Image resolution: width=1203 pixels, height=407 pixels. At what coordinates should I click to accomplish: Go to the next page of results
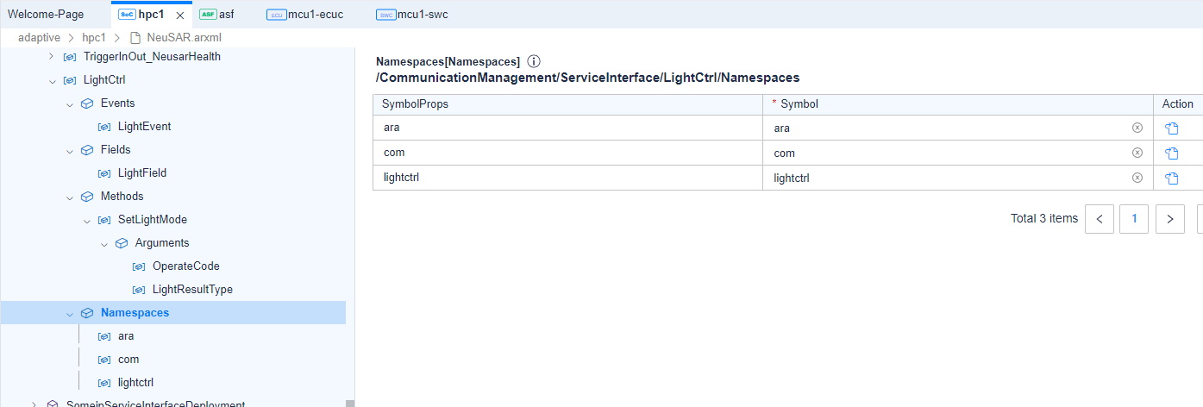point(1169,219)
